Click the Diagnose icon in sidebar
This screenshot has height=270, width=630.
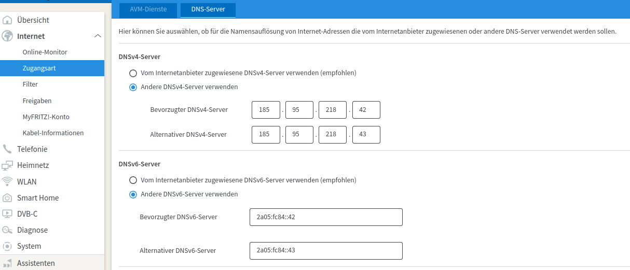7,230
